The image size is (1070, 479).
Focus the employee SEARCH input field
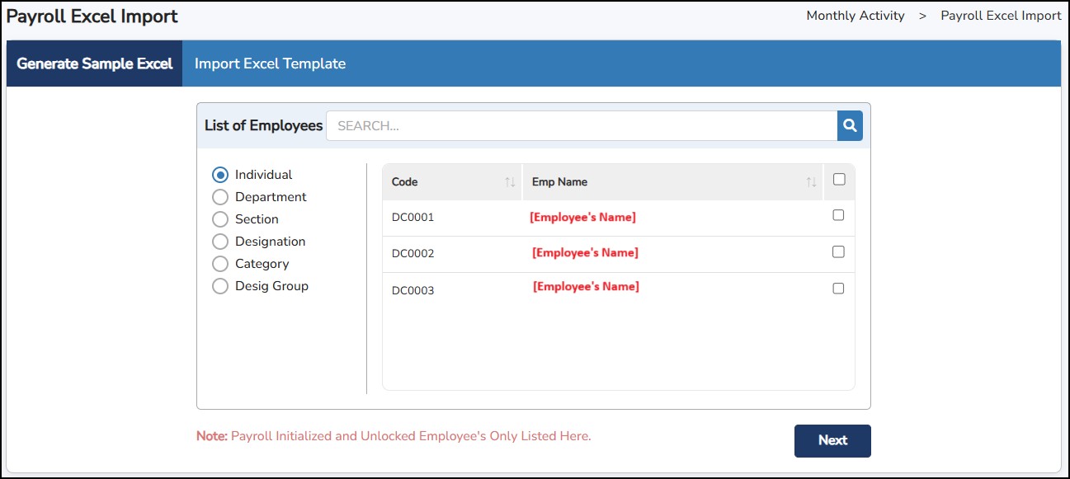[582, 126]
